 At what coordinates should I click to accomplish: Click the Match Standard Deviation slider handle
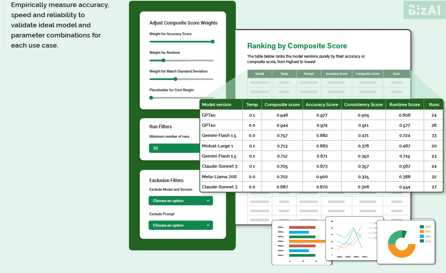pos(175,79)
